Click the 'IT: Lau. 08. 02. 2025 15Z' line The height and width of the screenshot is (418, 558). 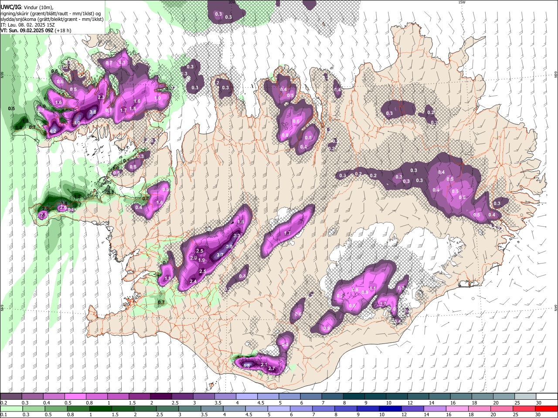pyautogui.click(x=27, y=25)
